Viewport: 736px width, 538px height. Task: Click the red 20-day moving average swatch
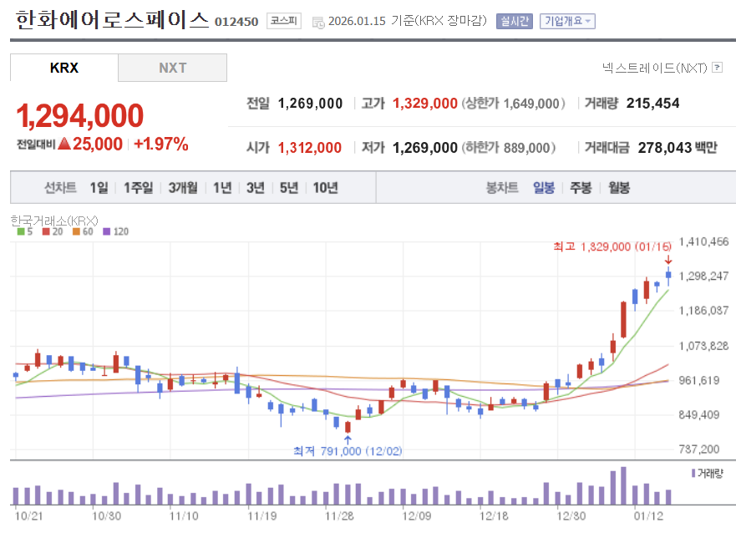pyautogui.click(x=46, y=231)
